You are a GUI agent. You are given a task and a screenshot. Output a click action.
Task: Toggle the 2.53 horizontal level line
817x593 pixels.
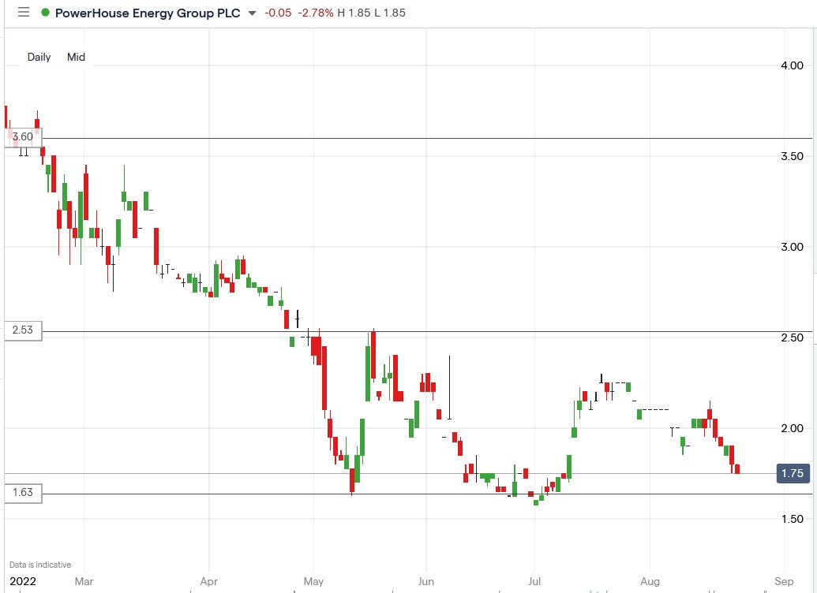click(24, 330)
